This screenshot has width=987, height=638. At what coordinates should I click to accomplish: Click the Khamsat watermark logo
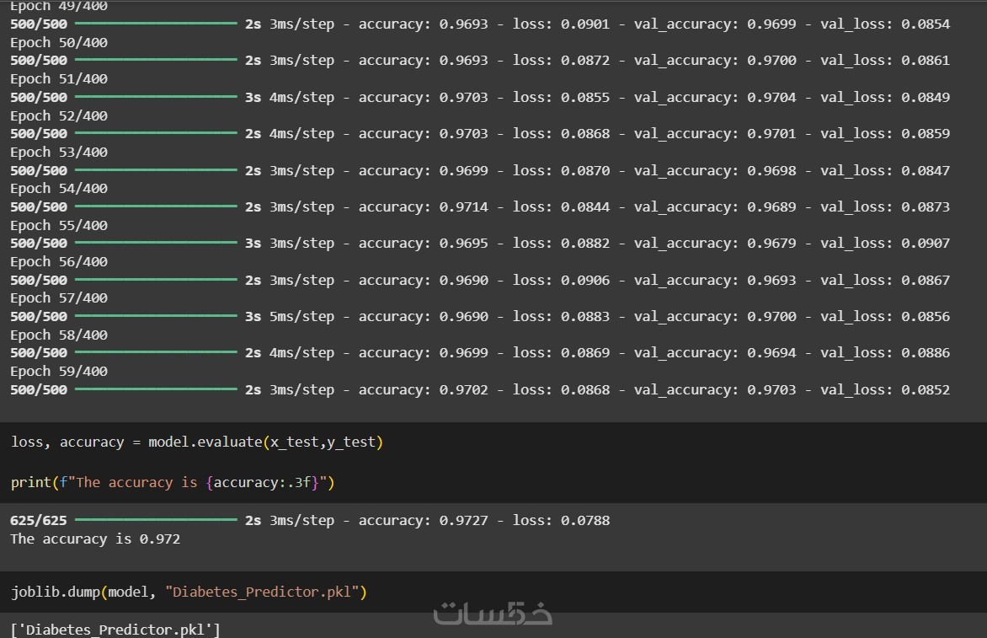(493, 613)
